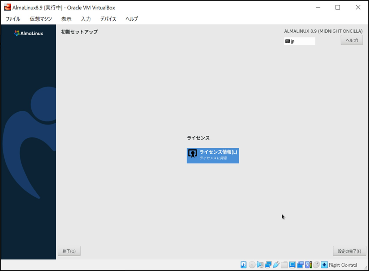Click the recording status icon
This screenshot has width=369, height=271.
click(300, 265)
